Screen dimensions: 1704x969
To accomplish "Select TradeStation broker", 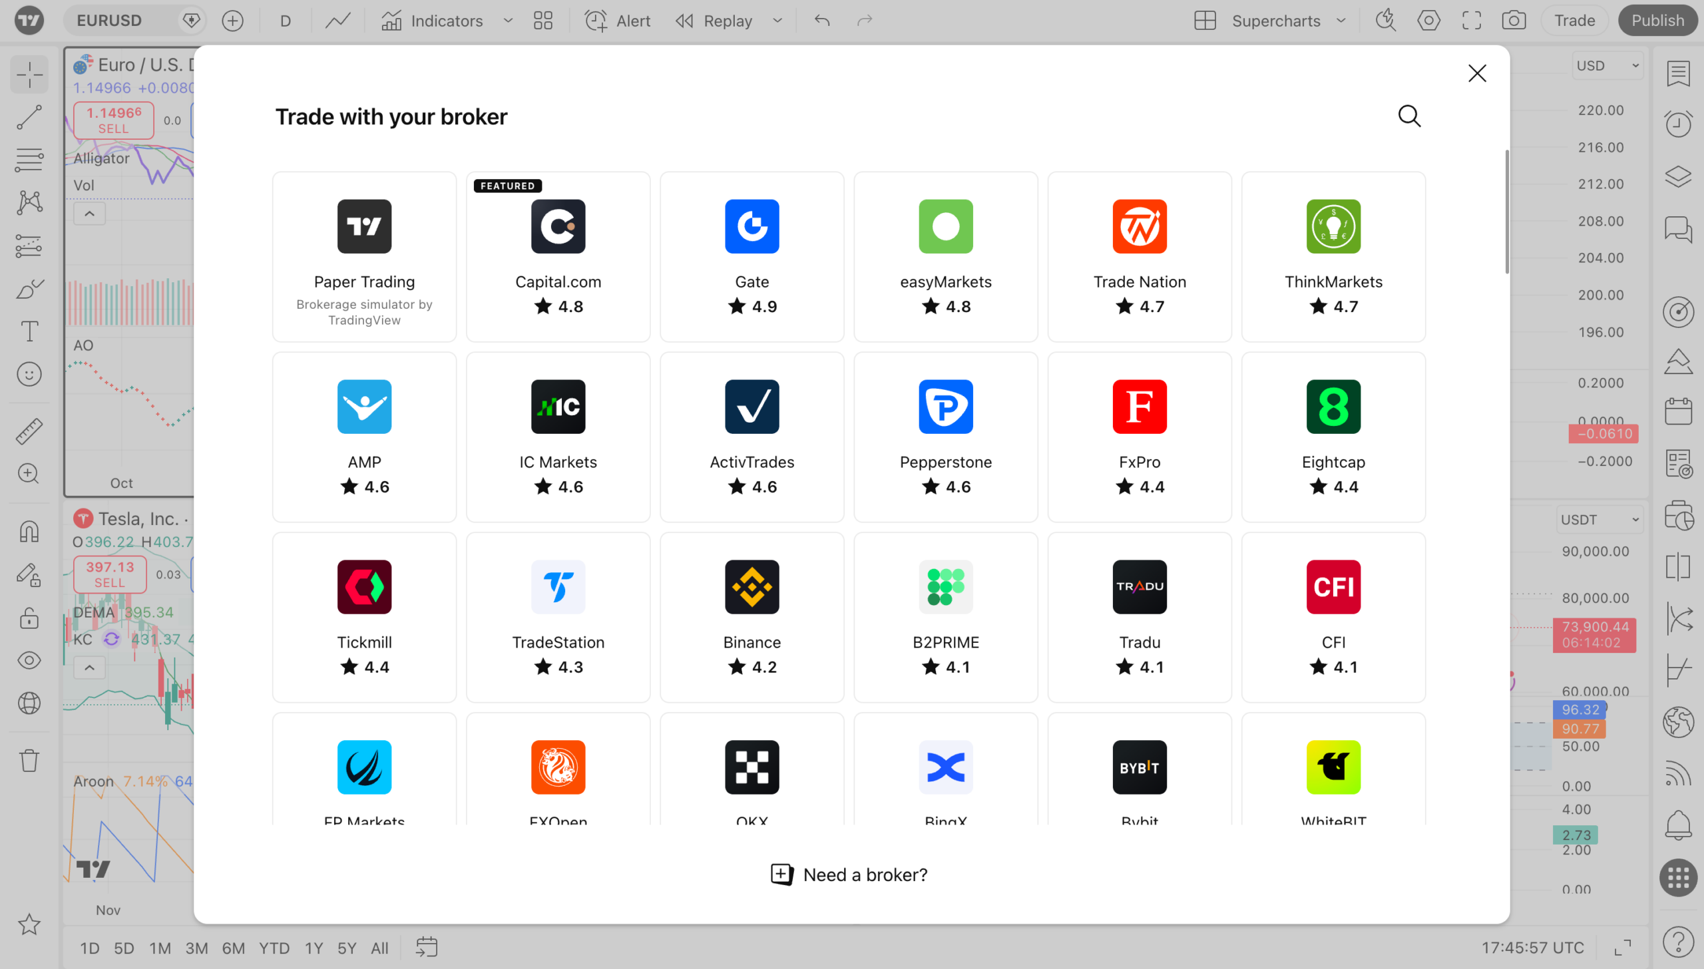I will [558, 617].
